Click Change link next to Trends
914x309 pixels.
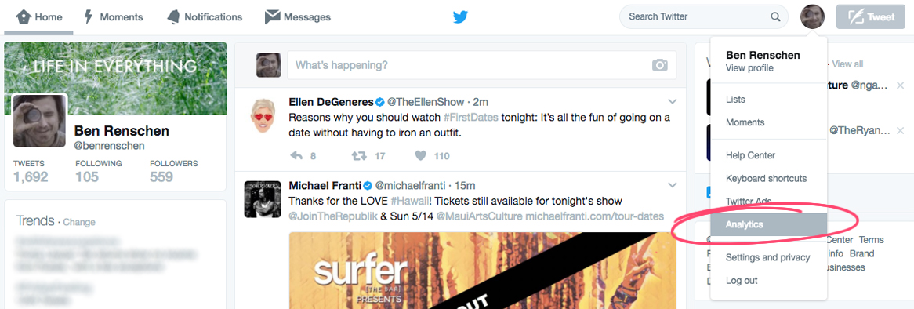point(78,222)
